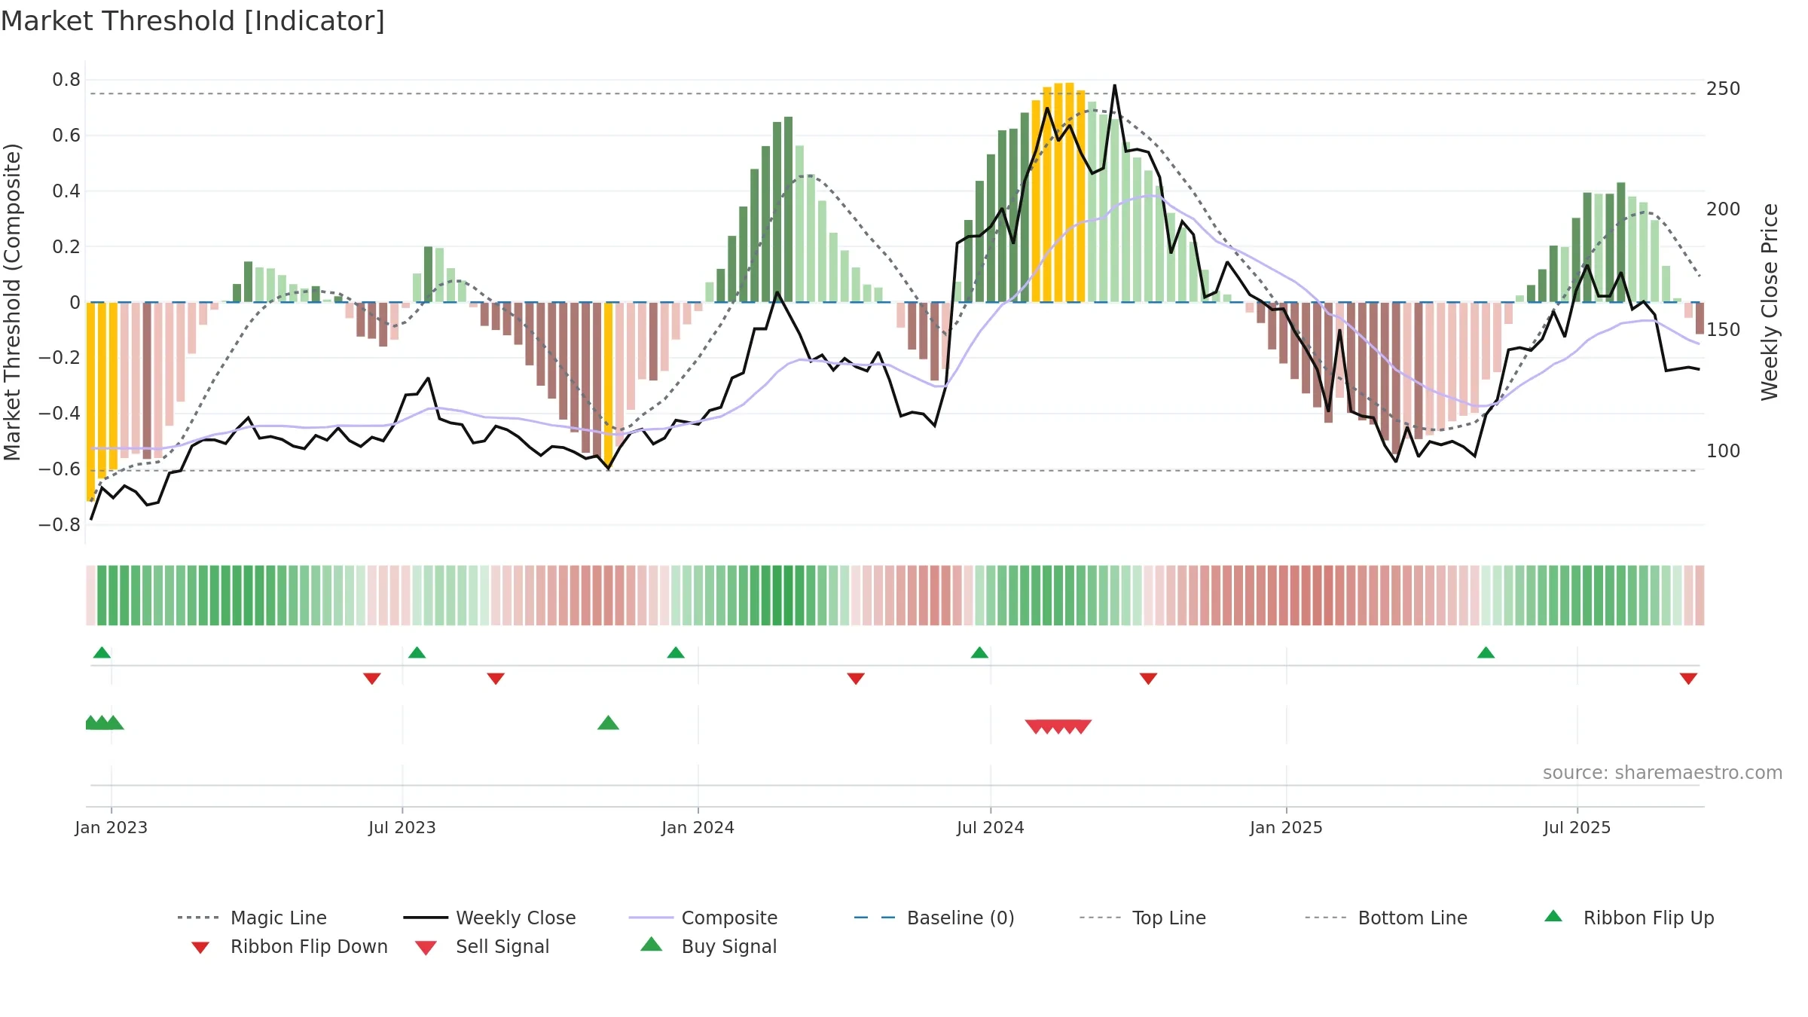Select the Ribbon Flip Up marker before Jan 2024

(676, 652)
